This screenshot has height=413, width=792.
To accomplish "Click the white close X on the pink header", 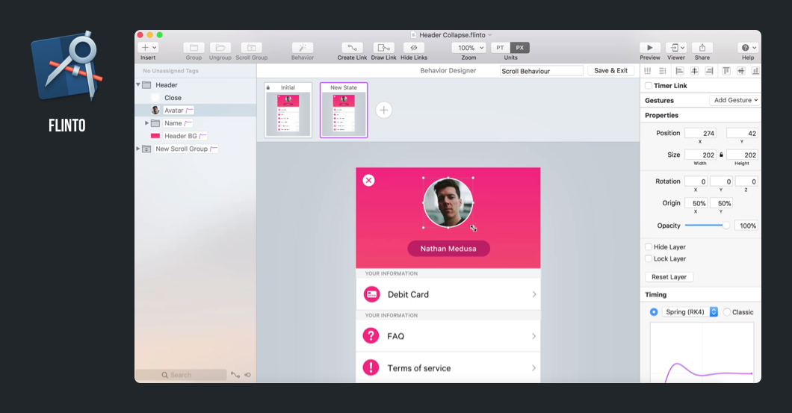I will (x=368, y=180).
